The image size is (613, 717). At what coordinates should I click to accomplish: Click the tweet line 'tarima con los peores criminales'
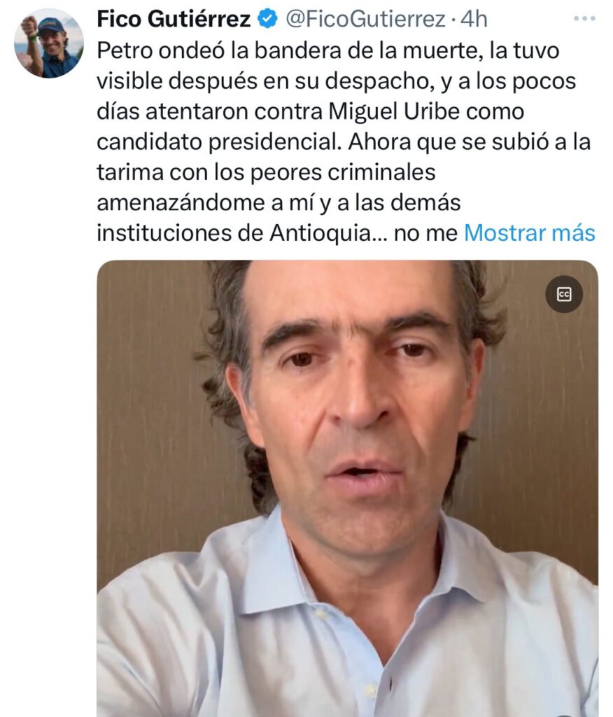[x=266, y=172]
